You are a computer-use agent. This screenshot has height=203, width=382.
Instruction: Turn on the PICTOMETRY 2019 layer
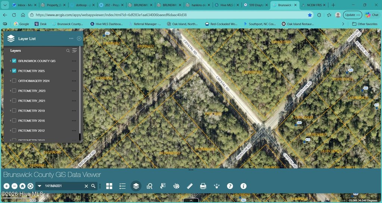tap(14, 111)
